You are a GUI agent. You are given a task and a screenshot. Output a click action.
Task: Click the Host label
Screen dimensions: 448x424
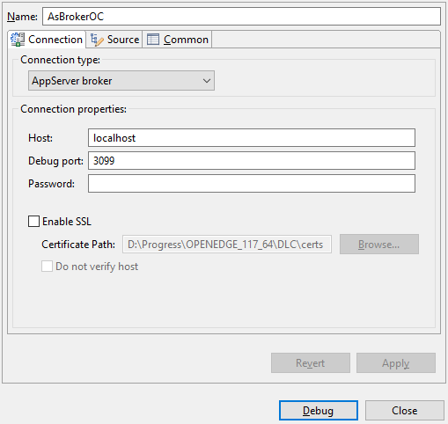[x=40, y=138]
